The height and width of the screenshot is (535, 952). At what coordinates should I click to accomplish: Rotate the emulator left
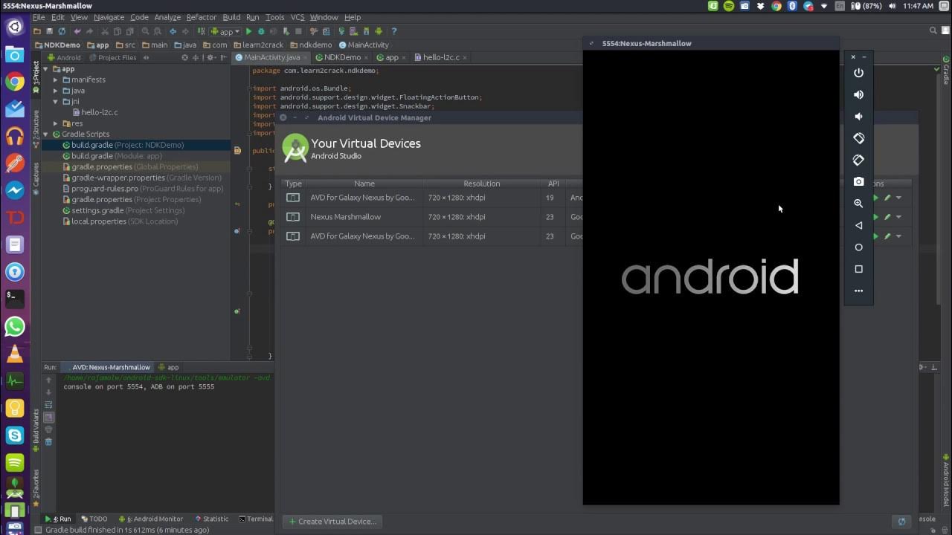858,138
